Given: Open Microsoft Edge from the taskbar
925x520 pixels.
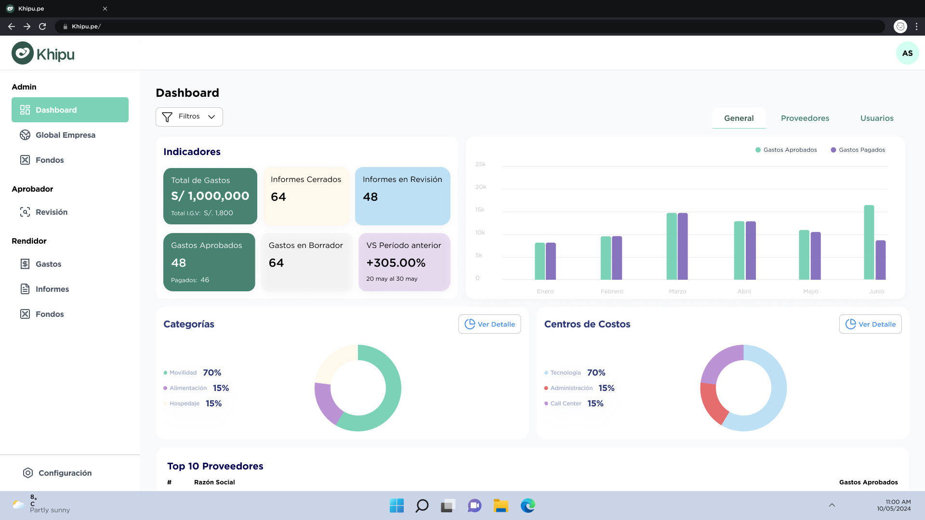Looking at the screenshot, I should point(528,506).
